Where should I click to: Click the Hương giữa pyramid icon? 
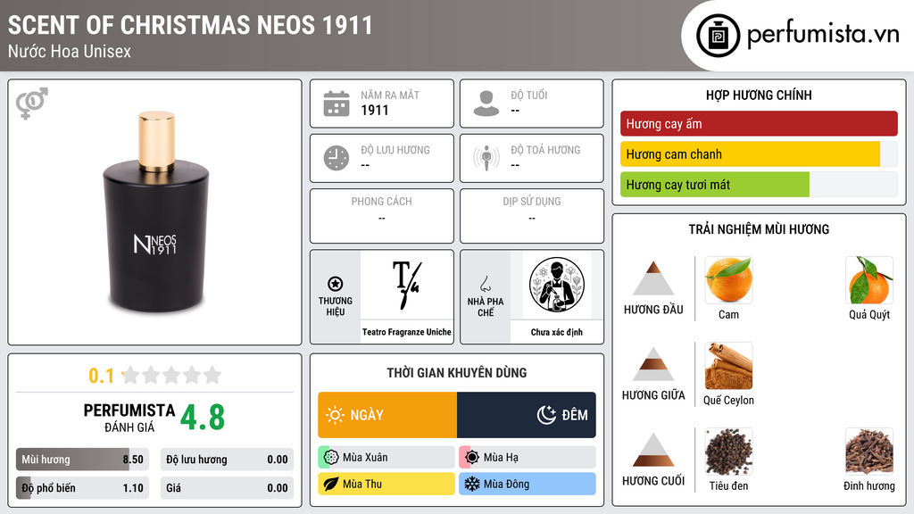click(x=653, y=364)
